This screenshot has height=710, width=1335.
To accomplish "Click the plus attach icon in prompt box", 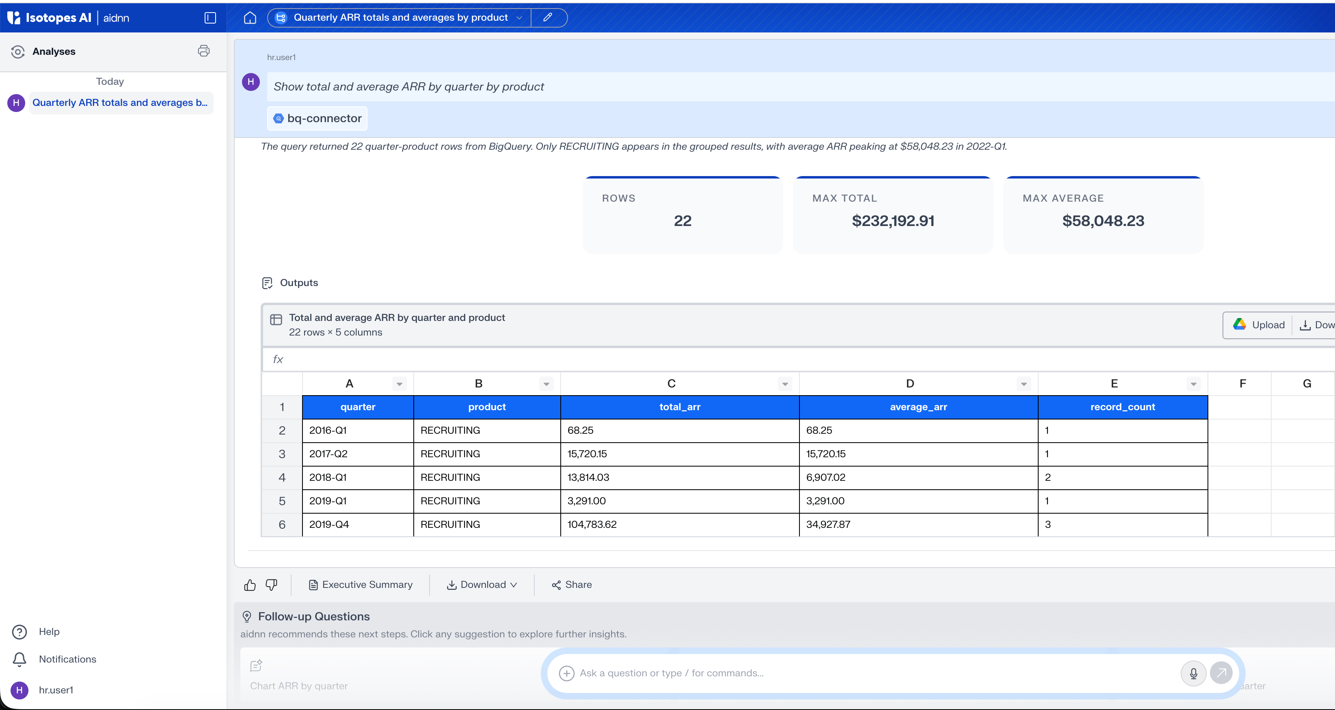I will tap(566, 673).
